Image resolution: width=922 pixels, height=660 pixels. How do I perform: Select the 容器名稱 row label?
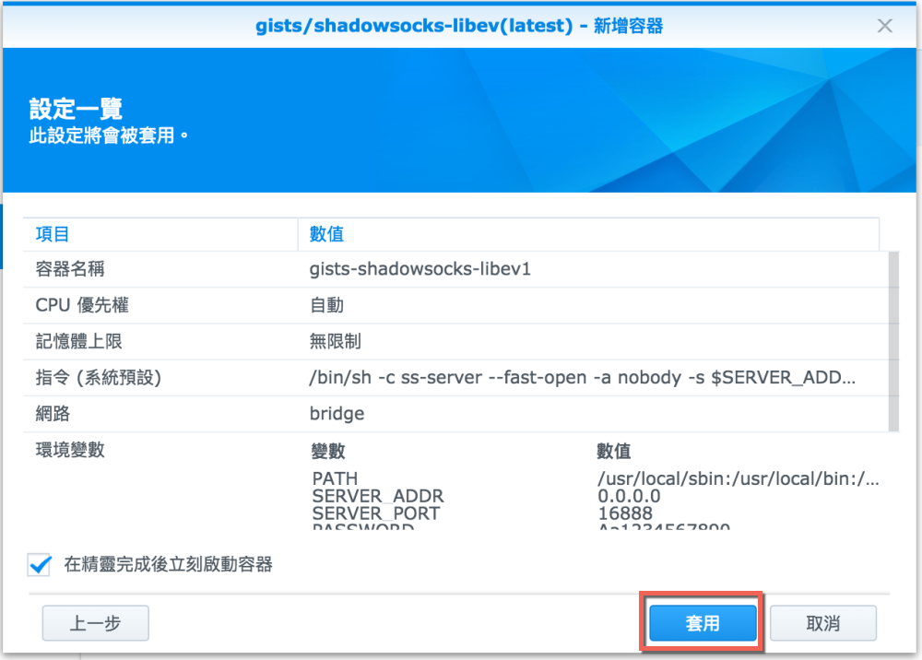(x=70, y=269)
